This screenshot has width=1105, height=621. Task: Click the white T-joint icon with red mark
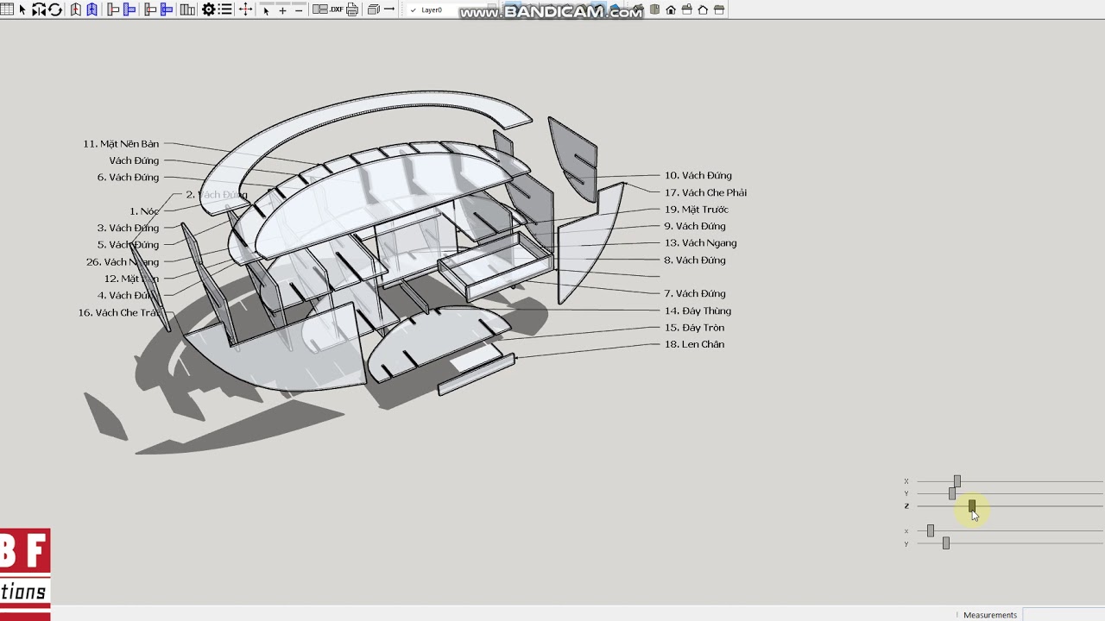pyautogui.click(x=113, y=9)
